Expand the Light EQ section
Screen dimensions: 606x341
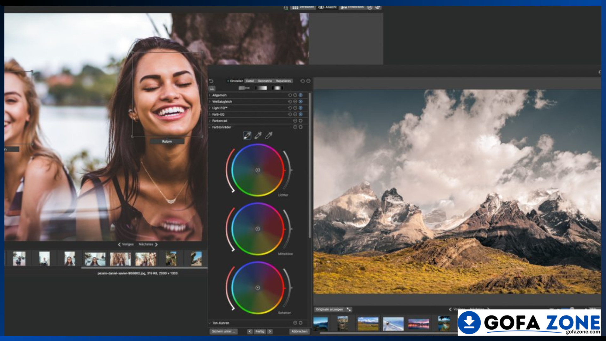[x=210, y=108]
